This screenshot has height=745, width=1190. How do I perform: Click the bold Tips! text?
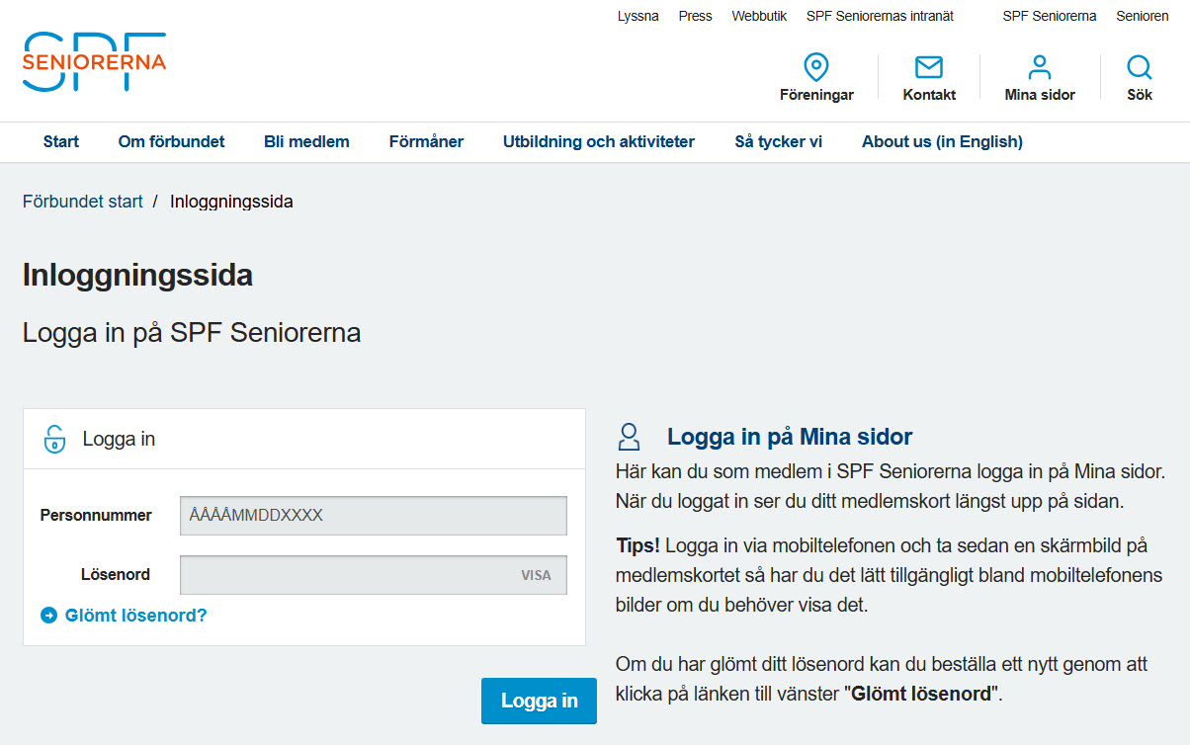(x=637, y=545)
